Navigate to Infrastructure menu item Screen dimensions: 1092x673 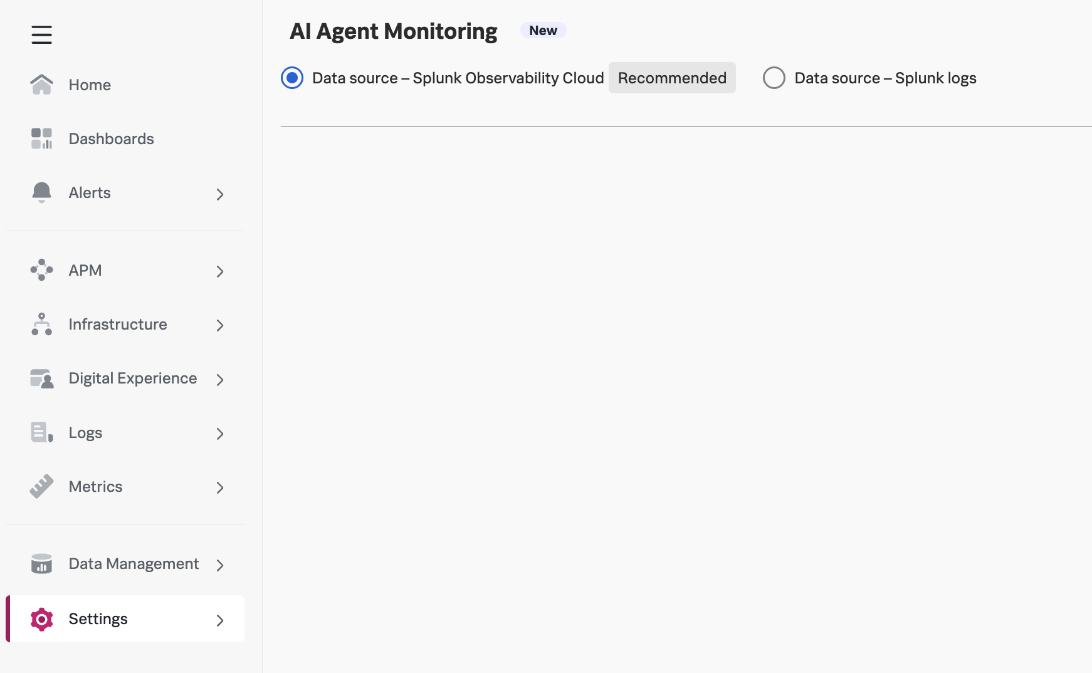125,324
